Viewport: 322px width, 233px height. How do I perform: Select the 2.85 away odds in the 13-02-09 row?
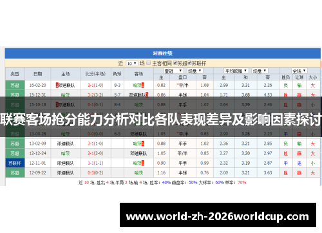[268, 144]
